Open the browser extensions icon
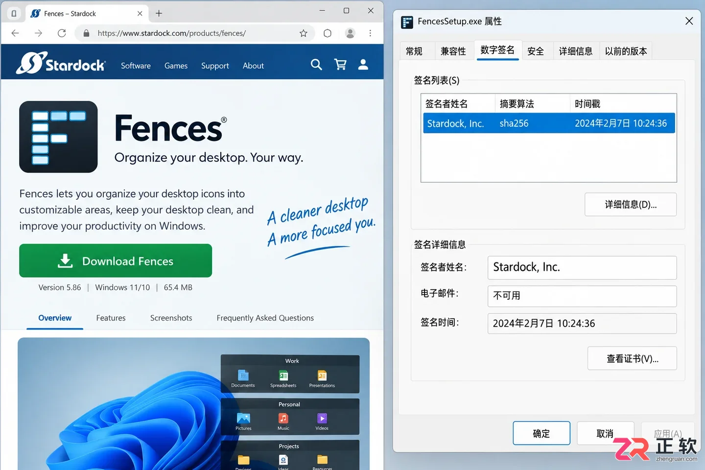The image size is (705, 470). (x=328, y=33)
